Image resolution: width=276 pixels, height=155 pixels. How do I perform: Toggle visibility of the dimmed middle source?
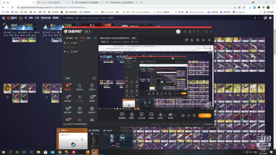[65, 47]
